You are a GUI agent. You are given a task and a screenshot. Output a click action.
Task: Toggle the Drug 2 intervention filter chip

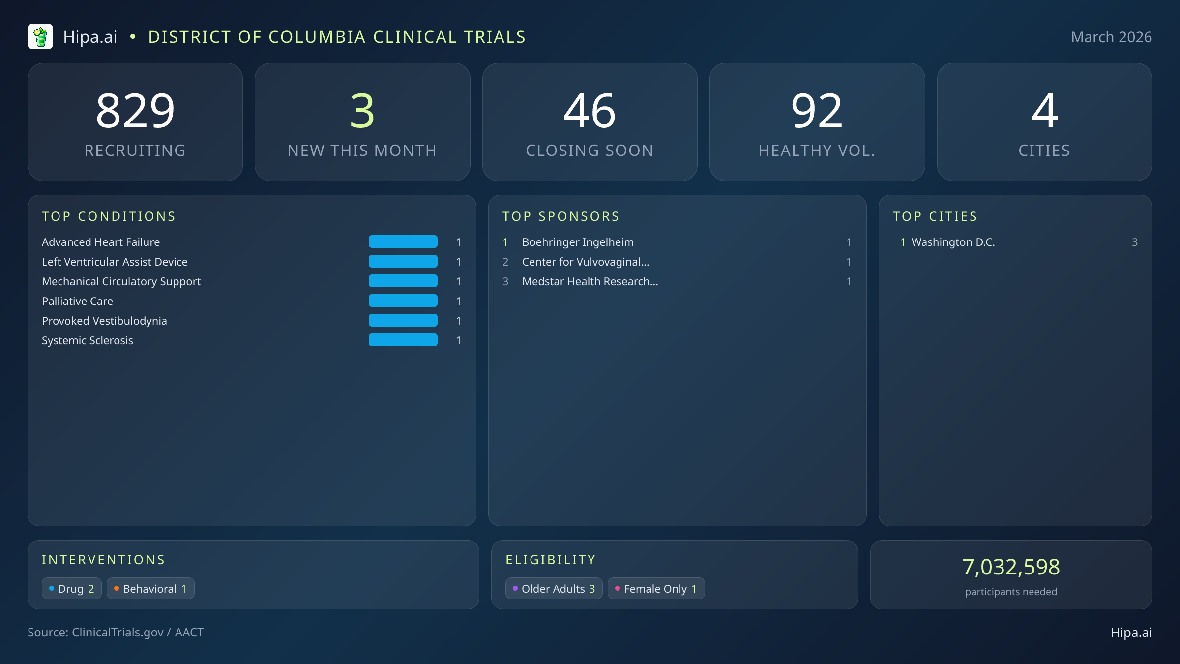pos(71,588)
